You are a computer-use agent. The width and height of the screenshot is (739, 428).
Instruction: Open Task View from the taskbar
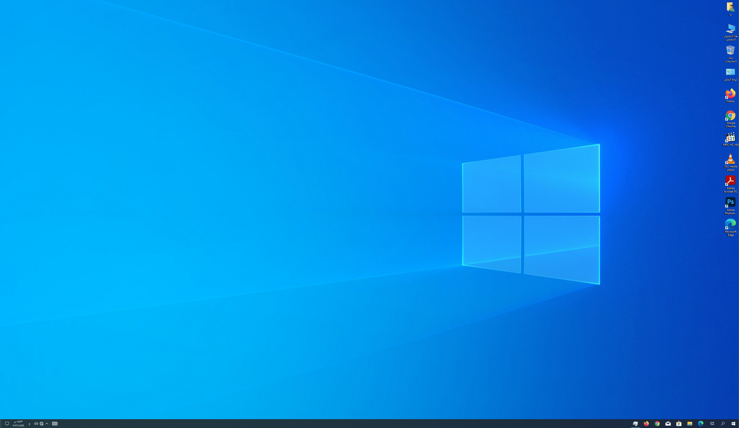coord(712,424)
